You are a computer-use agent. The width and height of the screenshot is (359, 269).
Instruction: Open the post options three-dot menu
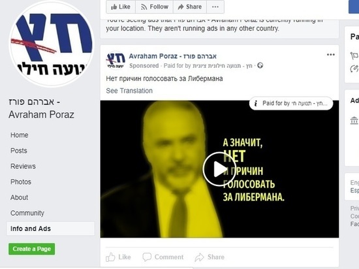[x=331, y=55]
